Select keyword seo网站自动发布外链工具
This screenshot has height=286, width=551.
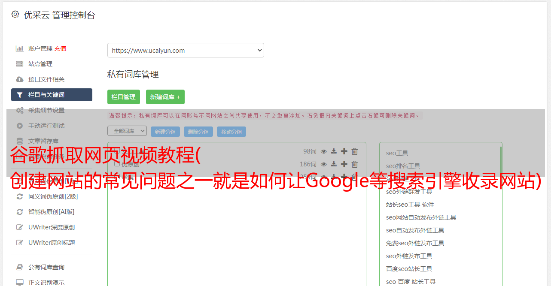[421, 217]
